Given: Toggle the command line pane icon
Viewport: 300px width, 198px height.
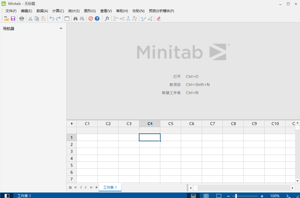Looking at the screenshot, I should pyautogui.click(x=288, y=196).
